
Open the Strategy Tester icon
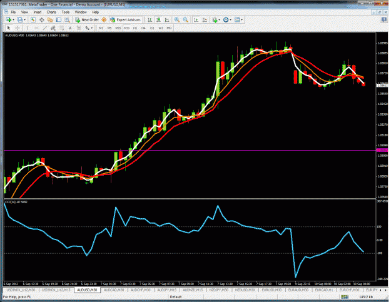67,19
